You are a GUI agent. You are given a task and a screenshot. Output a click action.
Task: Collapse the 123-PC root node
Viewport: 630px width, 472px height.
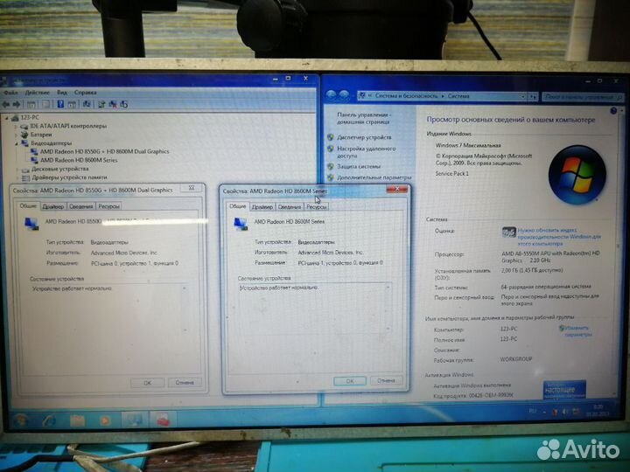pos(7,118)
